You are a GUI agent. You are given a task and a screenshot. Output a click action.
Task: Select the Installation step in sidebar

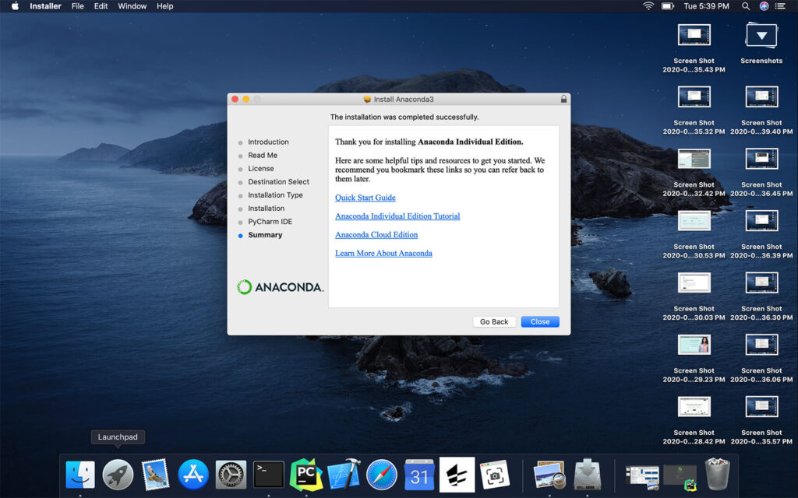(267, 209)
